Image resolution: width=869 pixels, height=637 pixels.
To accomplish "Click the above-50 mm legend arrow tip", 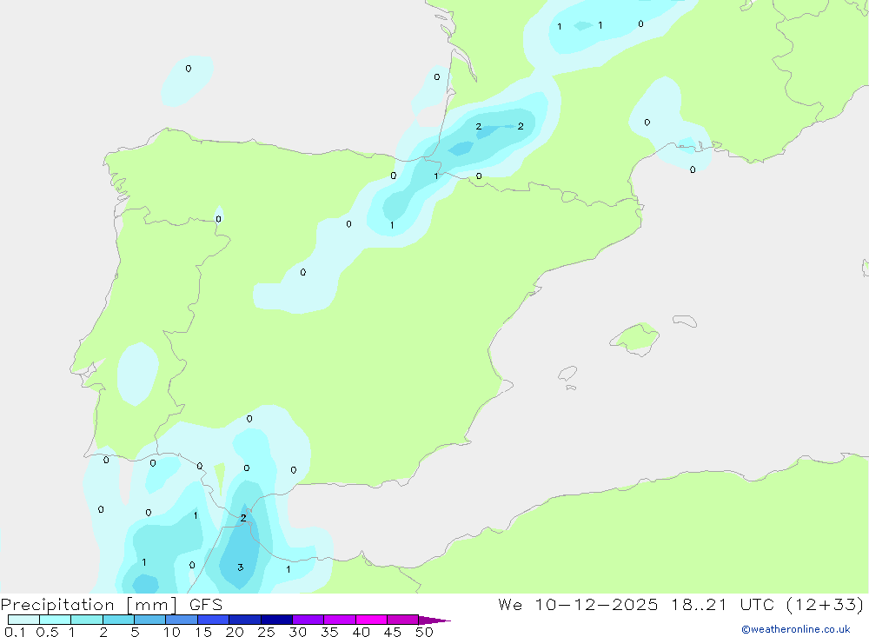I will 434,620.
